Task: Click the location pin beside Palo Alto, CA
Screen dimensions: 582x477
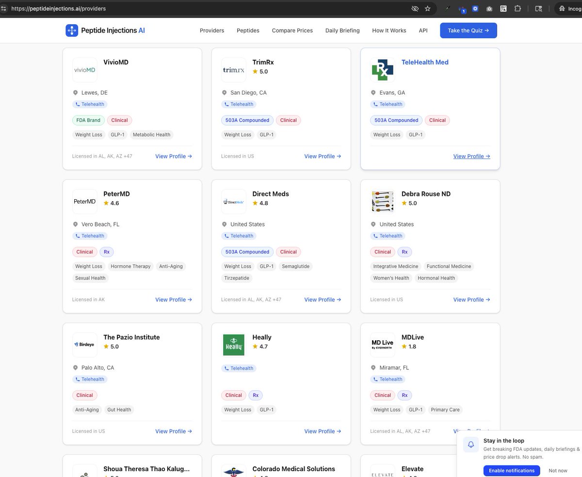Action: (x=75, y=368)
